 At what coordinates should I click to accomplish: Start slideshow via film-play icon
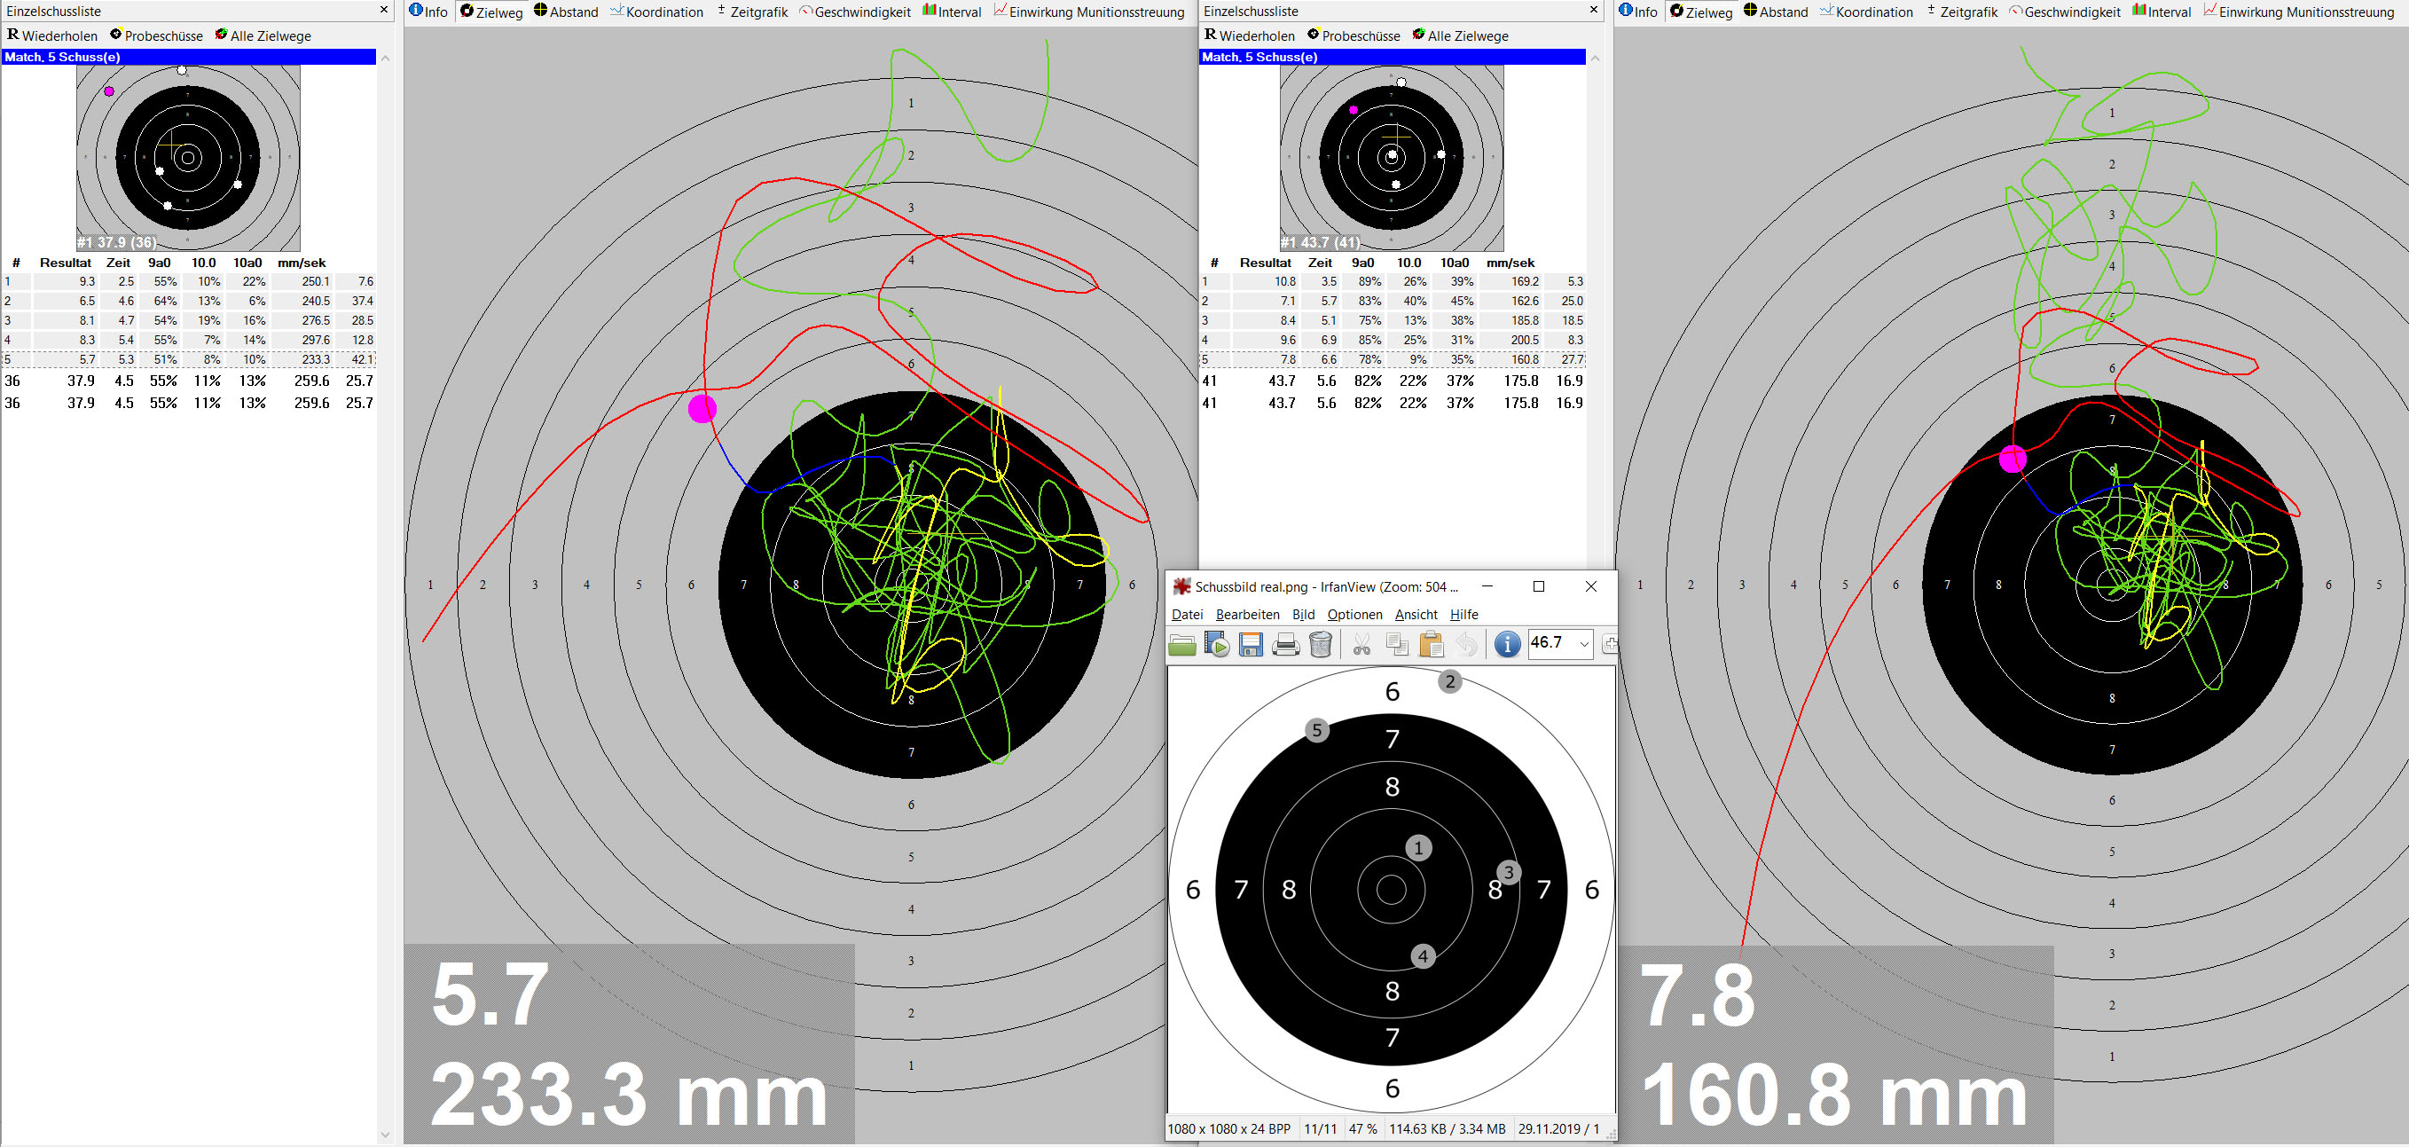coord(1217,645)
